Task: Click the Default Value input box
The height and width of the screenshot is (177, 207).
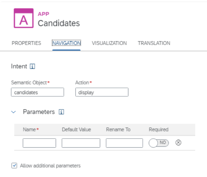Action: pos(81,143)
